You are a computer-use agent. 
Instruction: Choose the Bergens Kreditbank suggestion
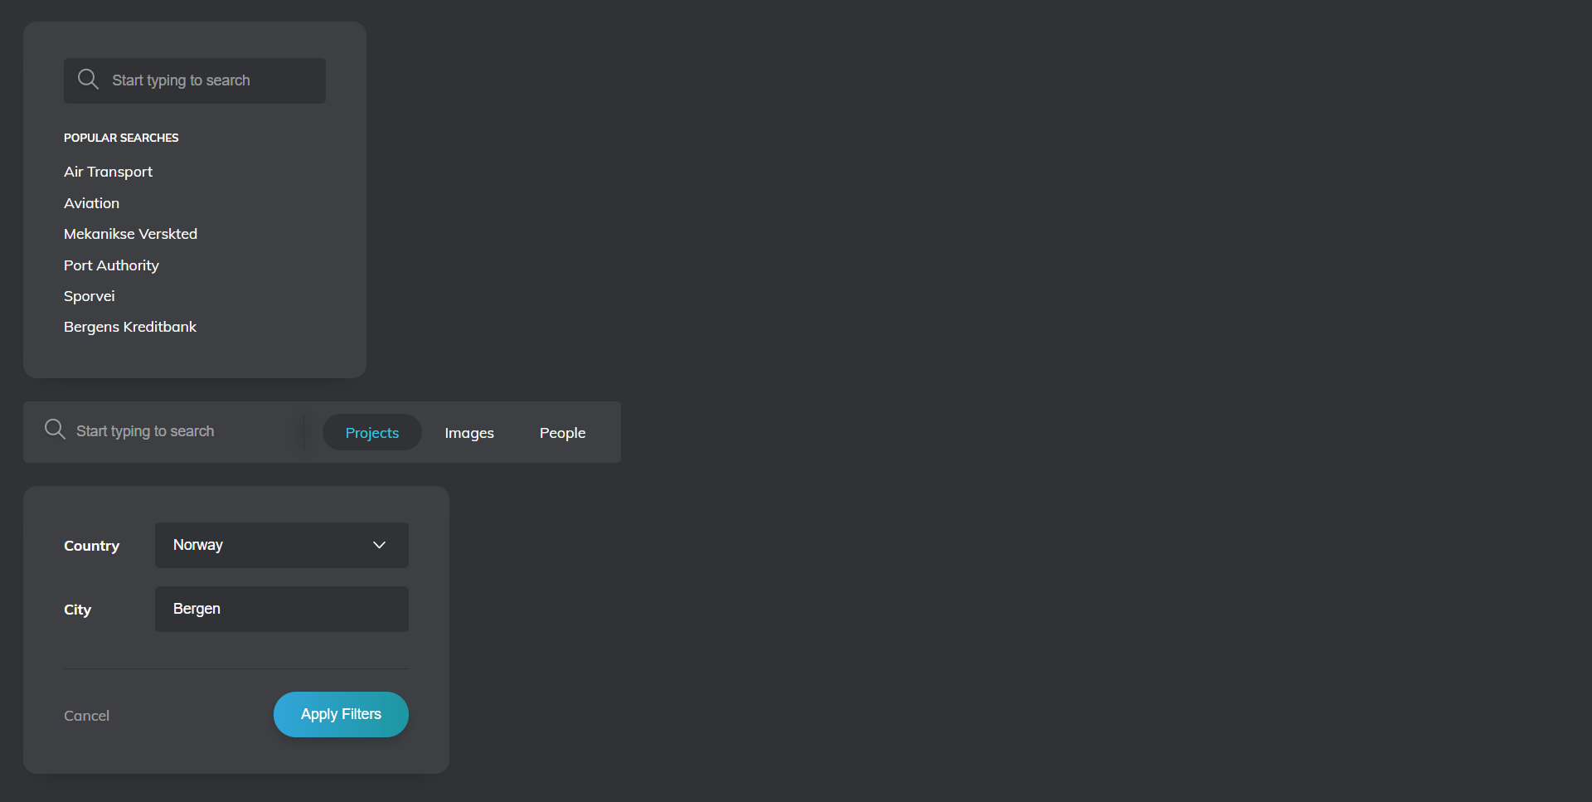pos(130,327)
